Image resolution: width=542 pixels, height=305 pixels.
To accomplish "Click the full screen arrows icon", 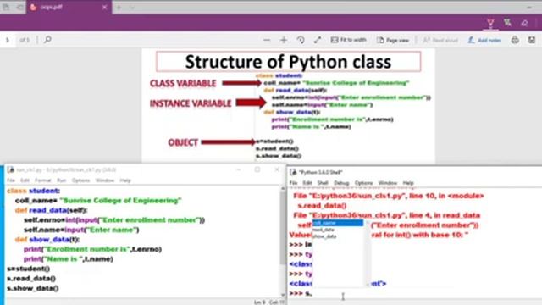I will [x=318, y=40].
